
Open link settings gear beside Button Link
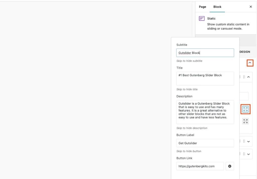[230, 166]
